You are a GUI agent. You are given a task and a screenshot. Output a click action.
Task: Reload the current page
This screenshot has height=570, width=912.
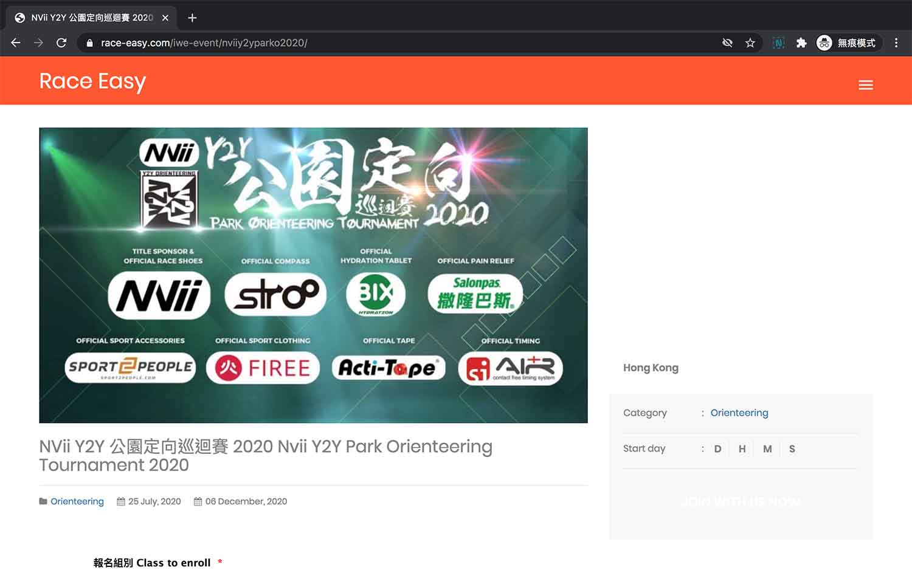[x=61, y=43]
